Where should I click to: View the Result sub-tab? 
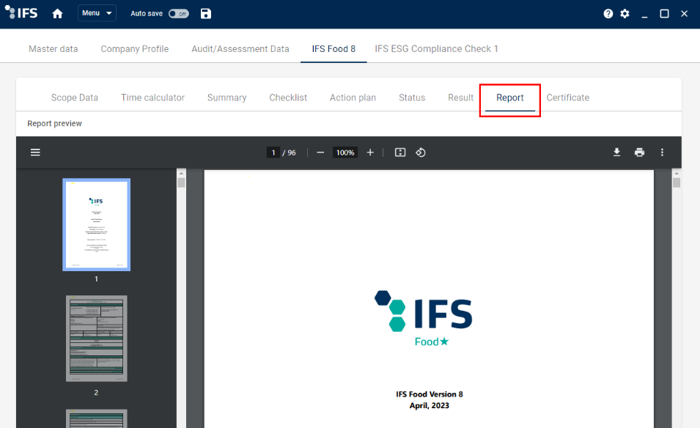click(x=461, y=97)
